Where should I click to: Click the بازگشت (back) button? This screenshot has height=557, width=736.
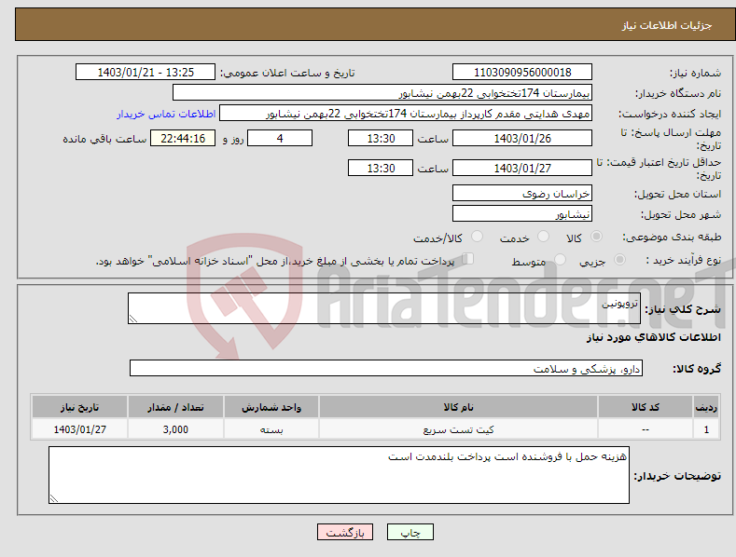coord(345,532)
